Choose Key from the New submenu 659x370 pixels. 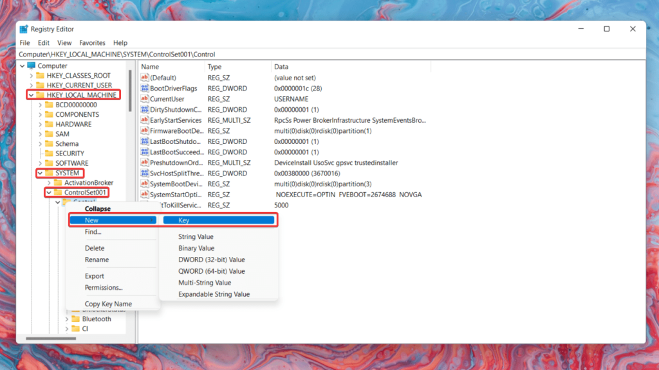[x=183, y=220]
